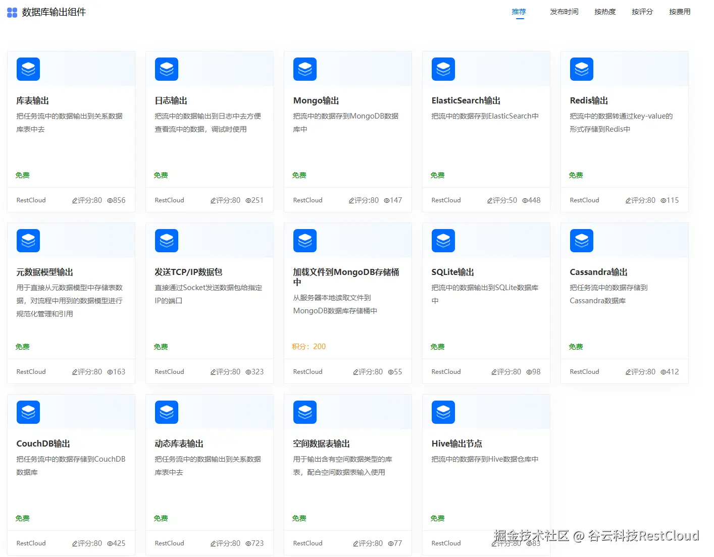The image size is (714, 557).
Task: Click the ElasticSearch输出 component icon
Action: (x=443, y=69)
